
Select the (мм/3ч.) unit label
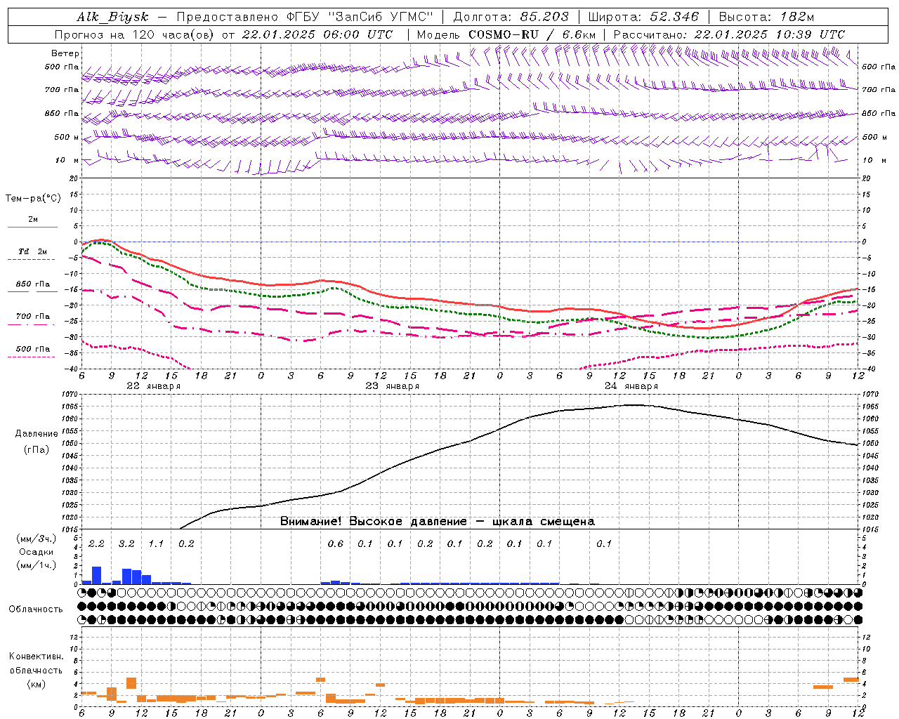coord(35,539)
